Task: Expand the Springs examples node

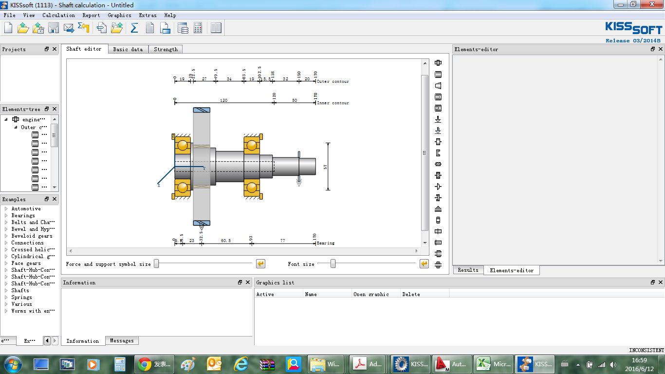Action: [x=6, y=297]
